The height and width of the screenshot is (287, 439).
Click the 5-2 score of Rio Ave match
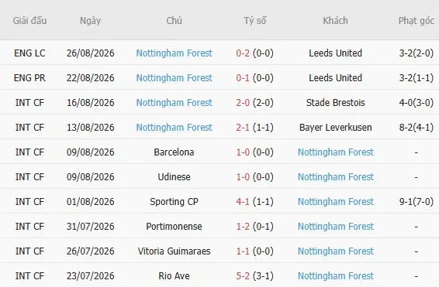[x=243, y=276]
